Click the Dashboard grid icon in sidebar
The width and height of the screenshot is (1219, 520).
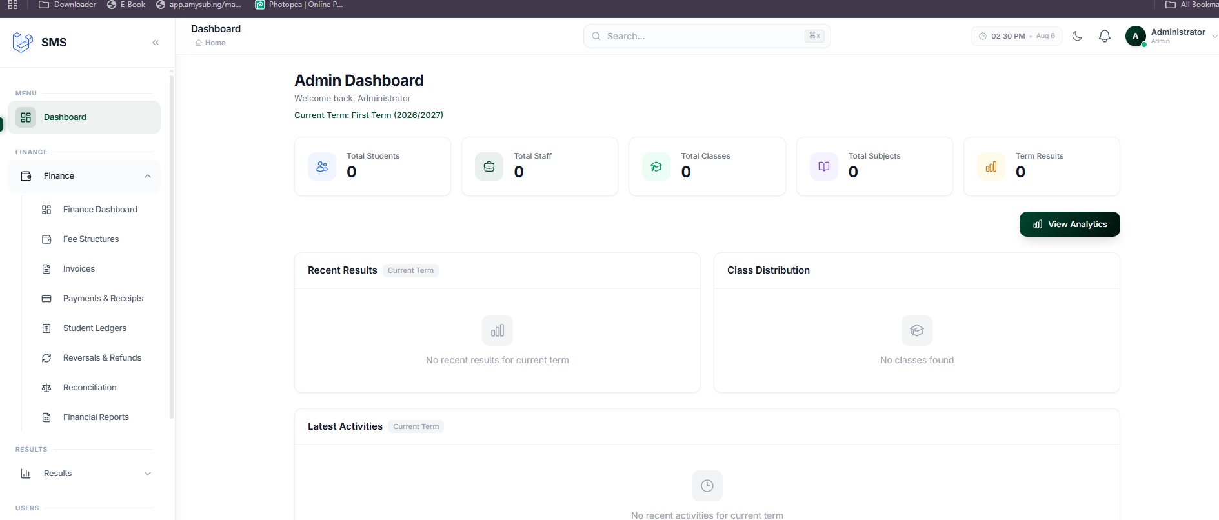click(x=26, y=117)
